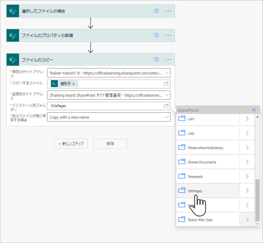Click help icon on ファイルのコピー step
Viewport: 263px width, 243px height.
[x=156, y=60]
